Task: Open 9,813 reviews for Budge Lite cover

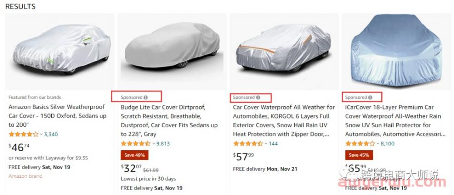Action: (163, 143)
